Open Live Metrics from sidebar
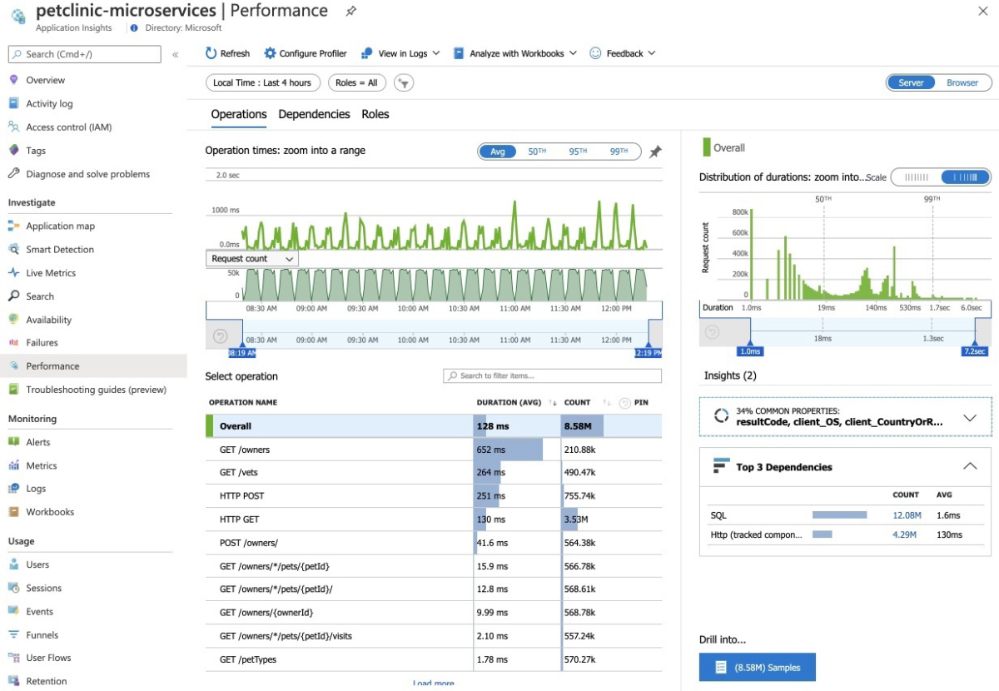This screenshot has height=691, width=999. [x=50, y=272]
